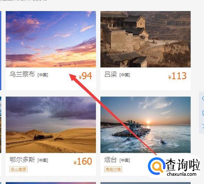
Task: Open the 鄂尔多斯 desert train photo
Action: (51, 125)
